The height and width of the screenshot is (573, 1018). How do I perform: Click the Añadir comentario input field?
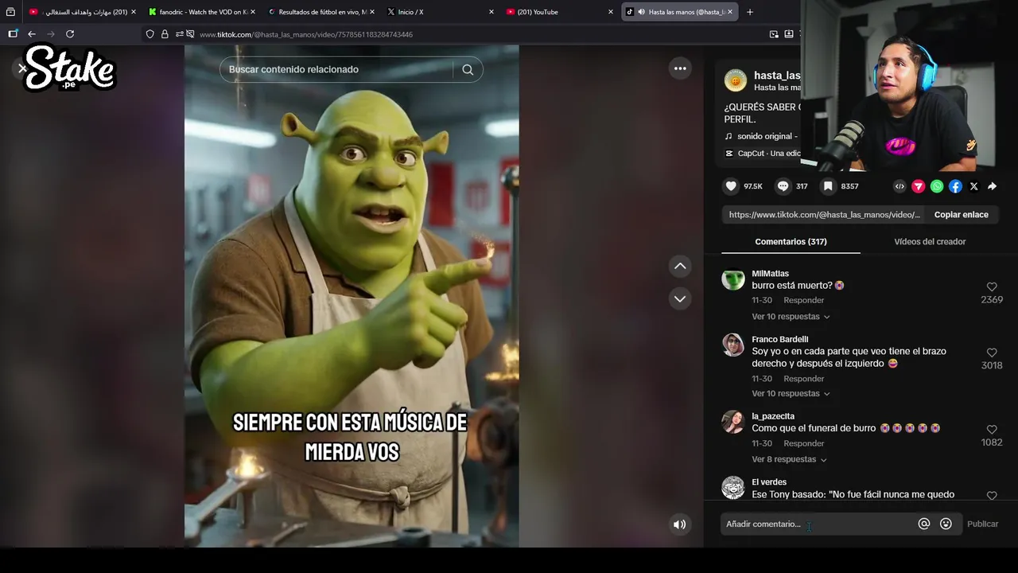tap(818, 524)
